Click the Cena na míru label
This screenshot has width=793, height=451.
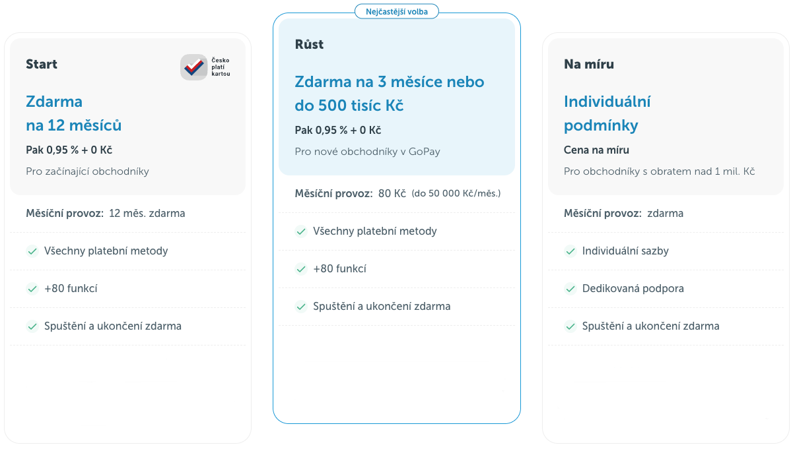[x=596, y=150]
